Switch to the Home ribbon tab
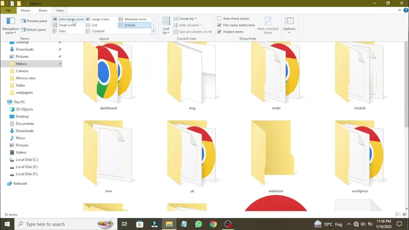The width and height of the screenshot is (409, 230). [25, 11]
